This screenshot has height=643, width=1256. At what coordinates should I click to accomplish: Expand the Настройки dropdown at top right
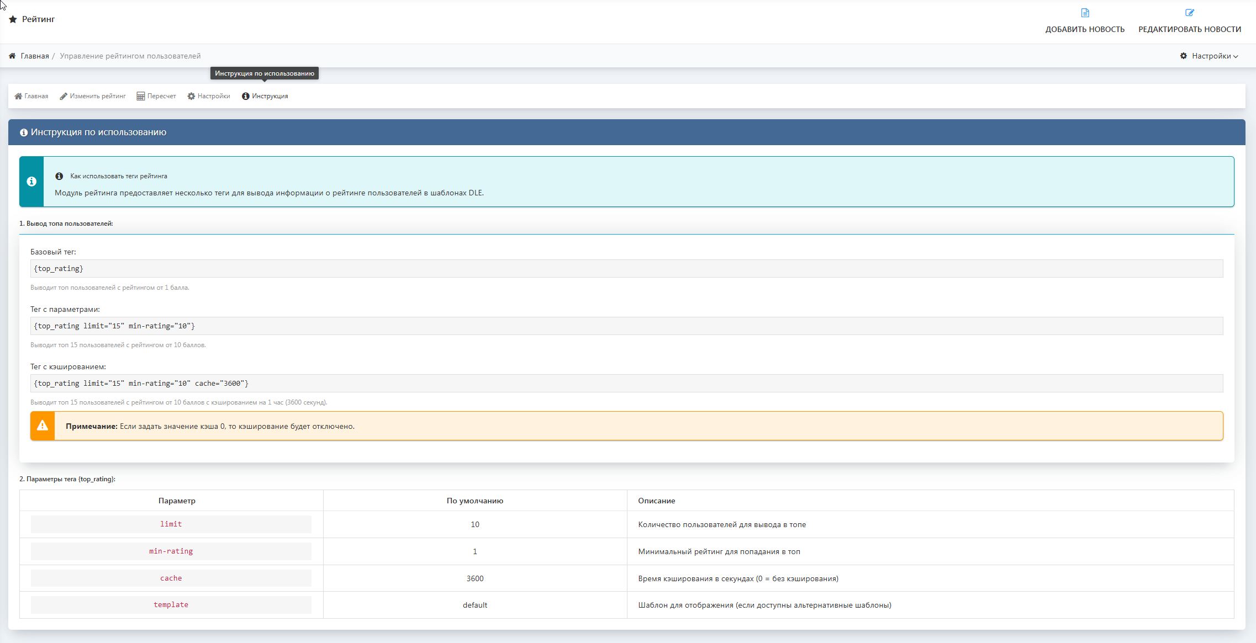pyautogui.click(x=1210, y=56)
